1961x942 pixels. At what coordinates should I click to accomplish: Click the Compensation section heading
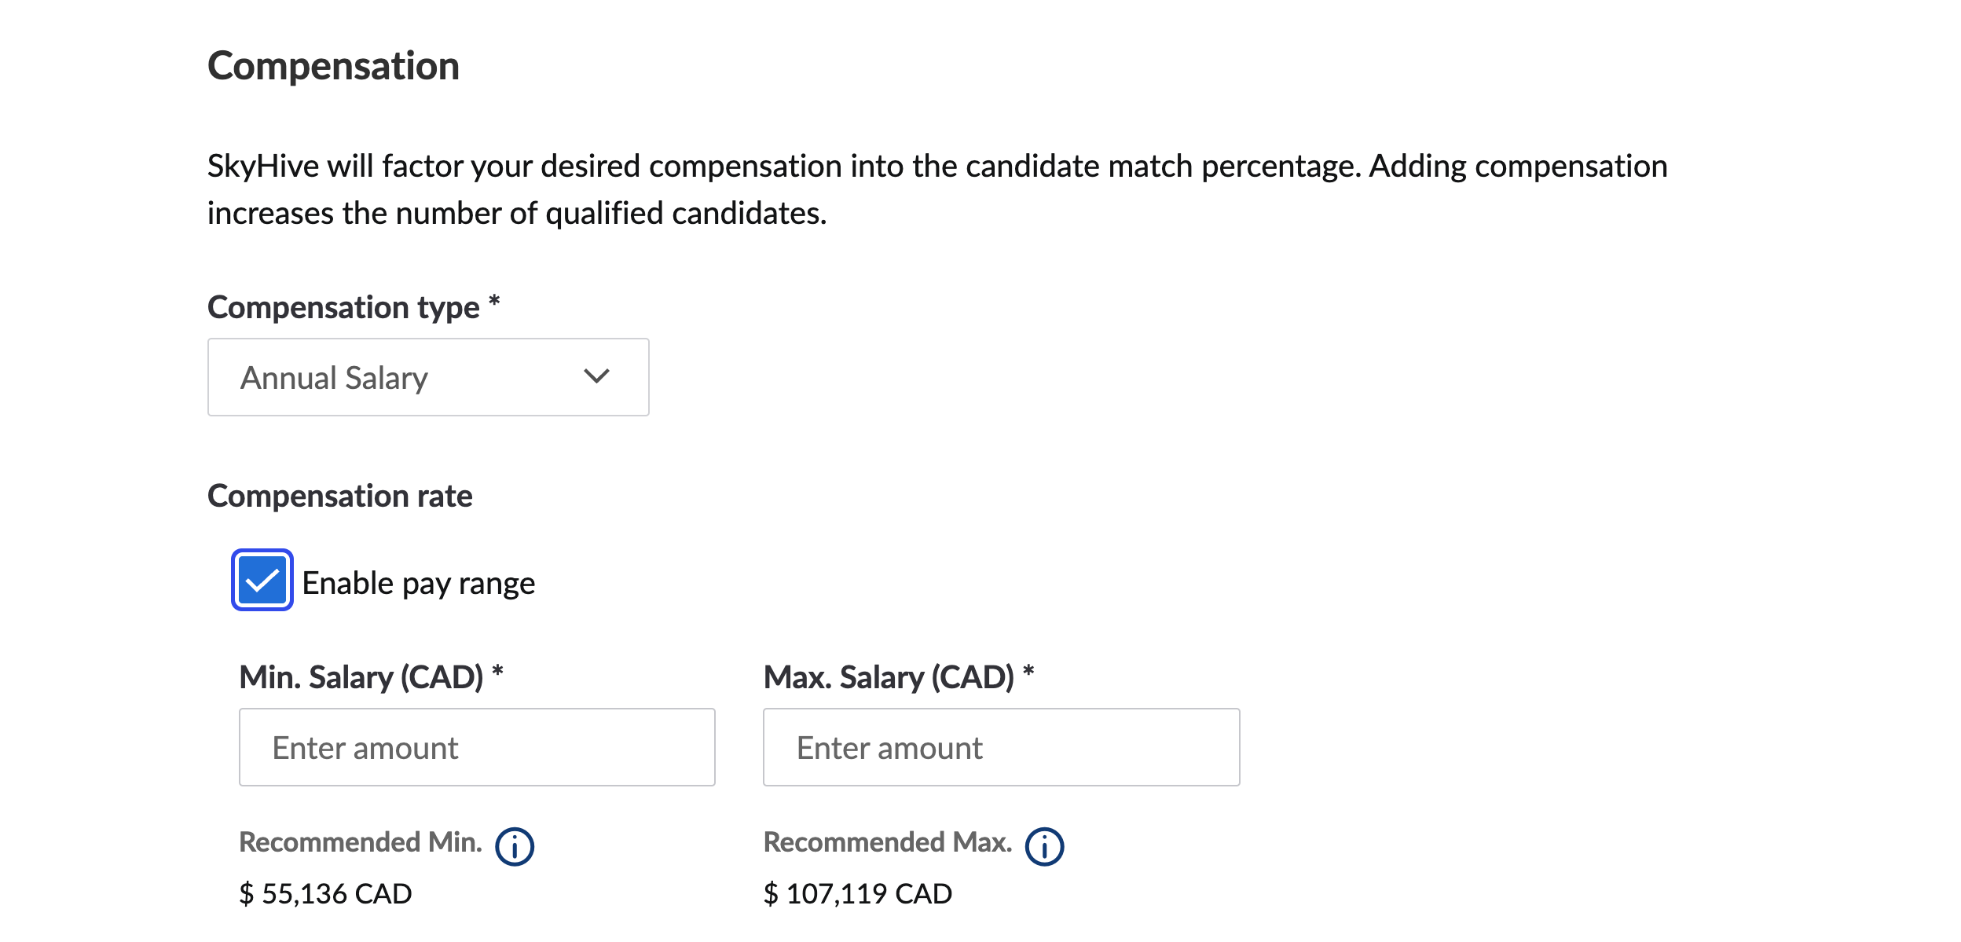coord(333,66)
